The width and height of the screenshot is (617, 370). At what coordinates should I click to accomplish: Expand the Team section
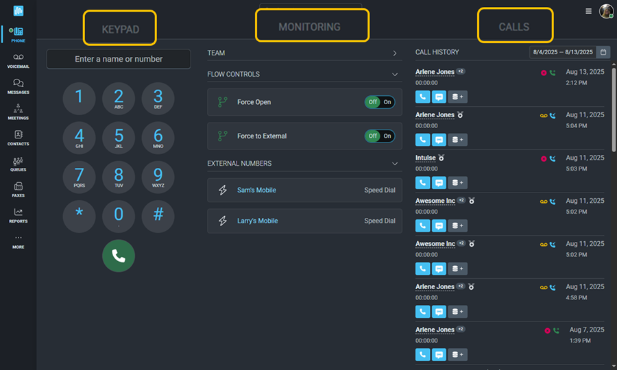395,53
